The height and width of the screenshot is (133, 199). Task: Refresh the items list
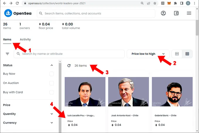(x=69, y=66)
